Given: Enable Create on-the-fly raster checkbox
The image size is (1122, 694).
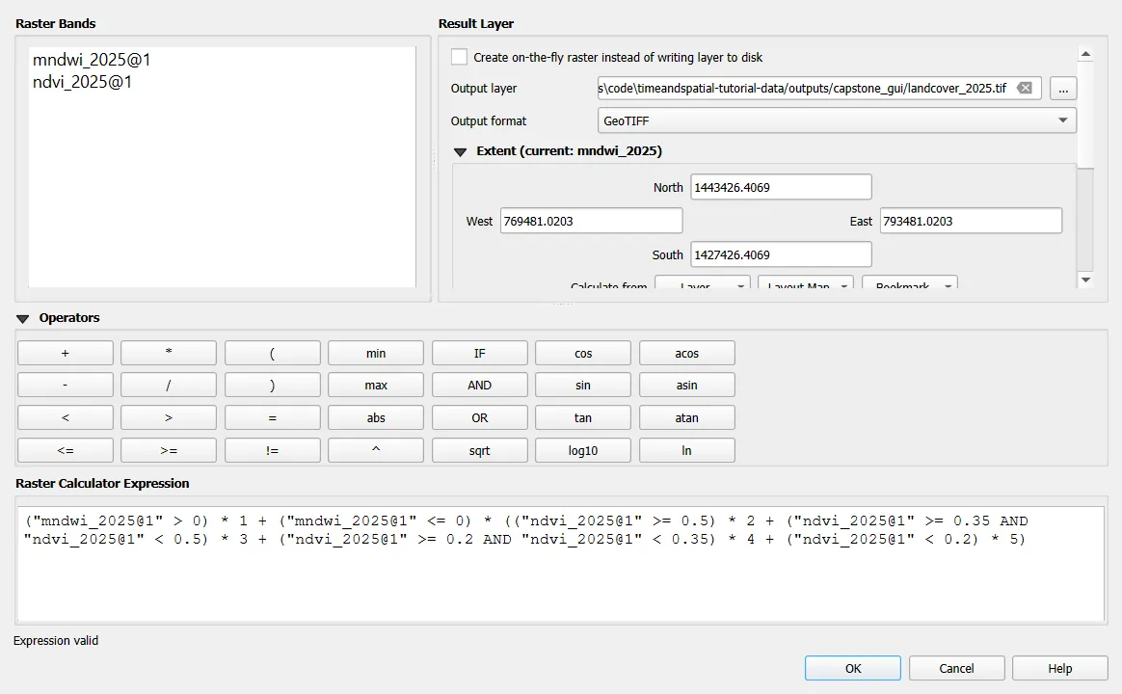Looking at the screenshot, I should point(460,57).
